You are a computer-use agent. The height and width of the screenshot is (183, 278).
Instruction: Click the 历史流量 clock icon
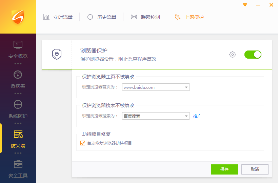pyautogui.click(x=90, y=17)
